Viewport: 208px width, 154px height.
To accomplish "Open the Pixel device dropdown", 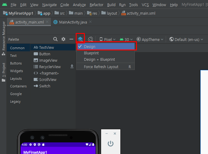I will [108, 39].
